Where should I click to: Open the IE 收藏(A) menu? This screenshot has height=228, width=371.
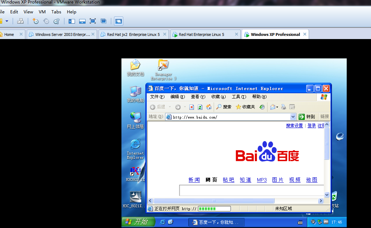218,97
